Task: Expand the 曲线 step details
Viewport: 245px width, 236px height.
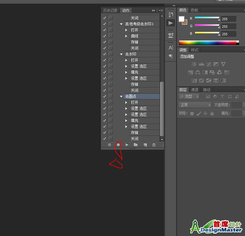Action: click(126, 36)
